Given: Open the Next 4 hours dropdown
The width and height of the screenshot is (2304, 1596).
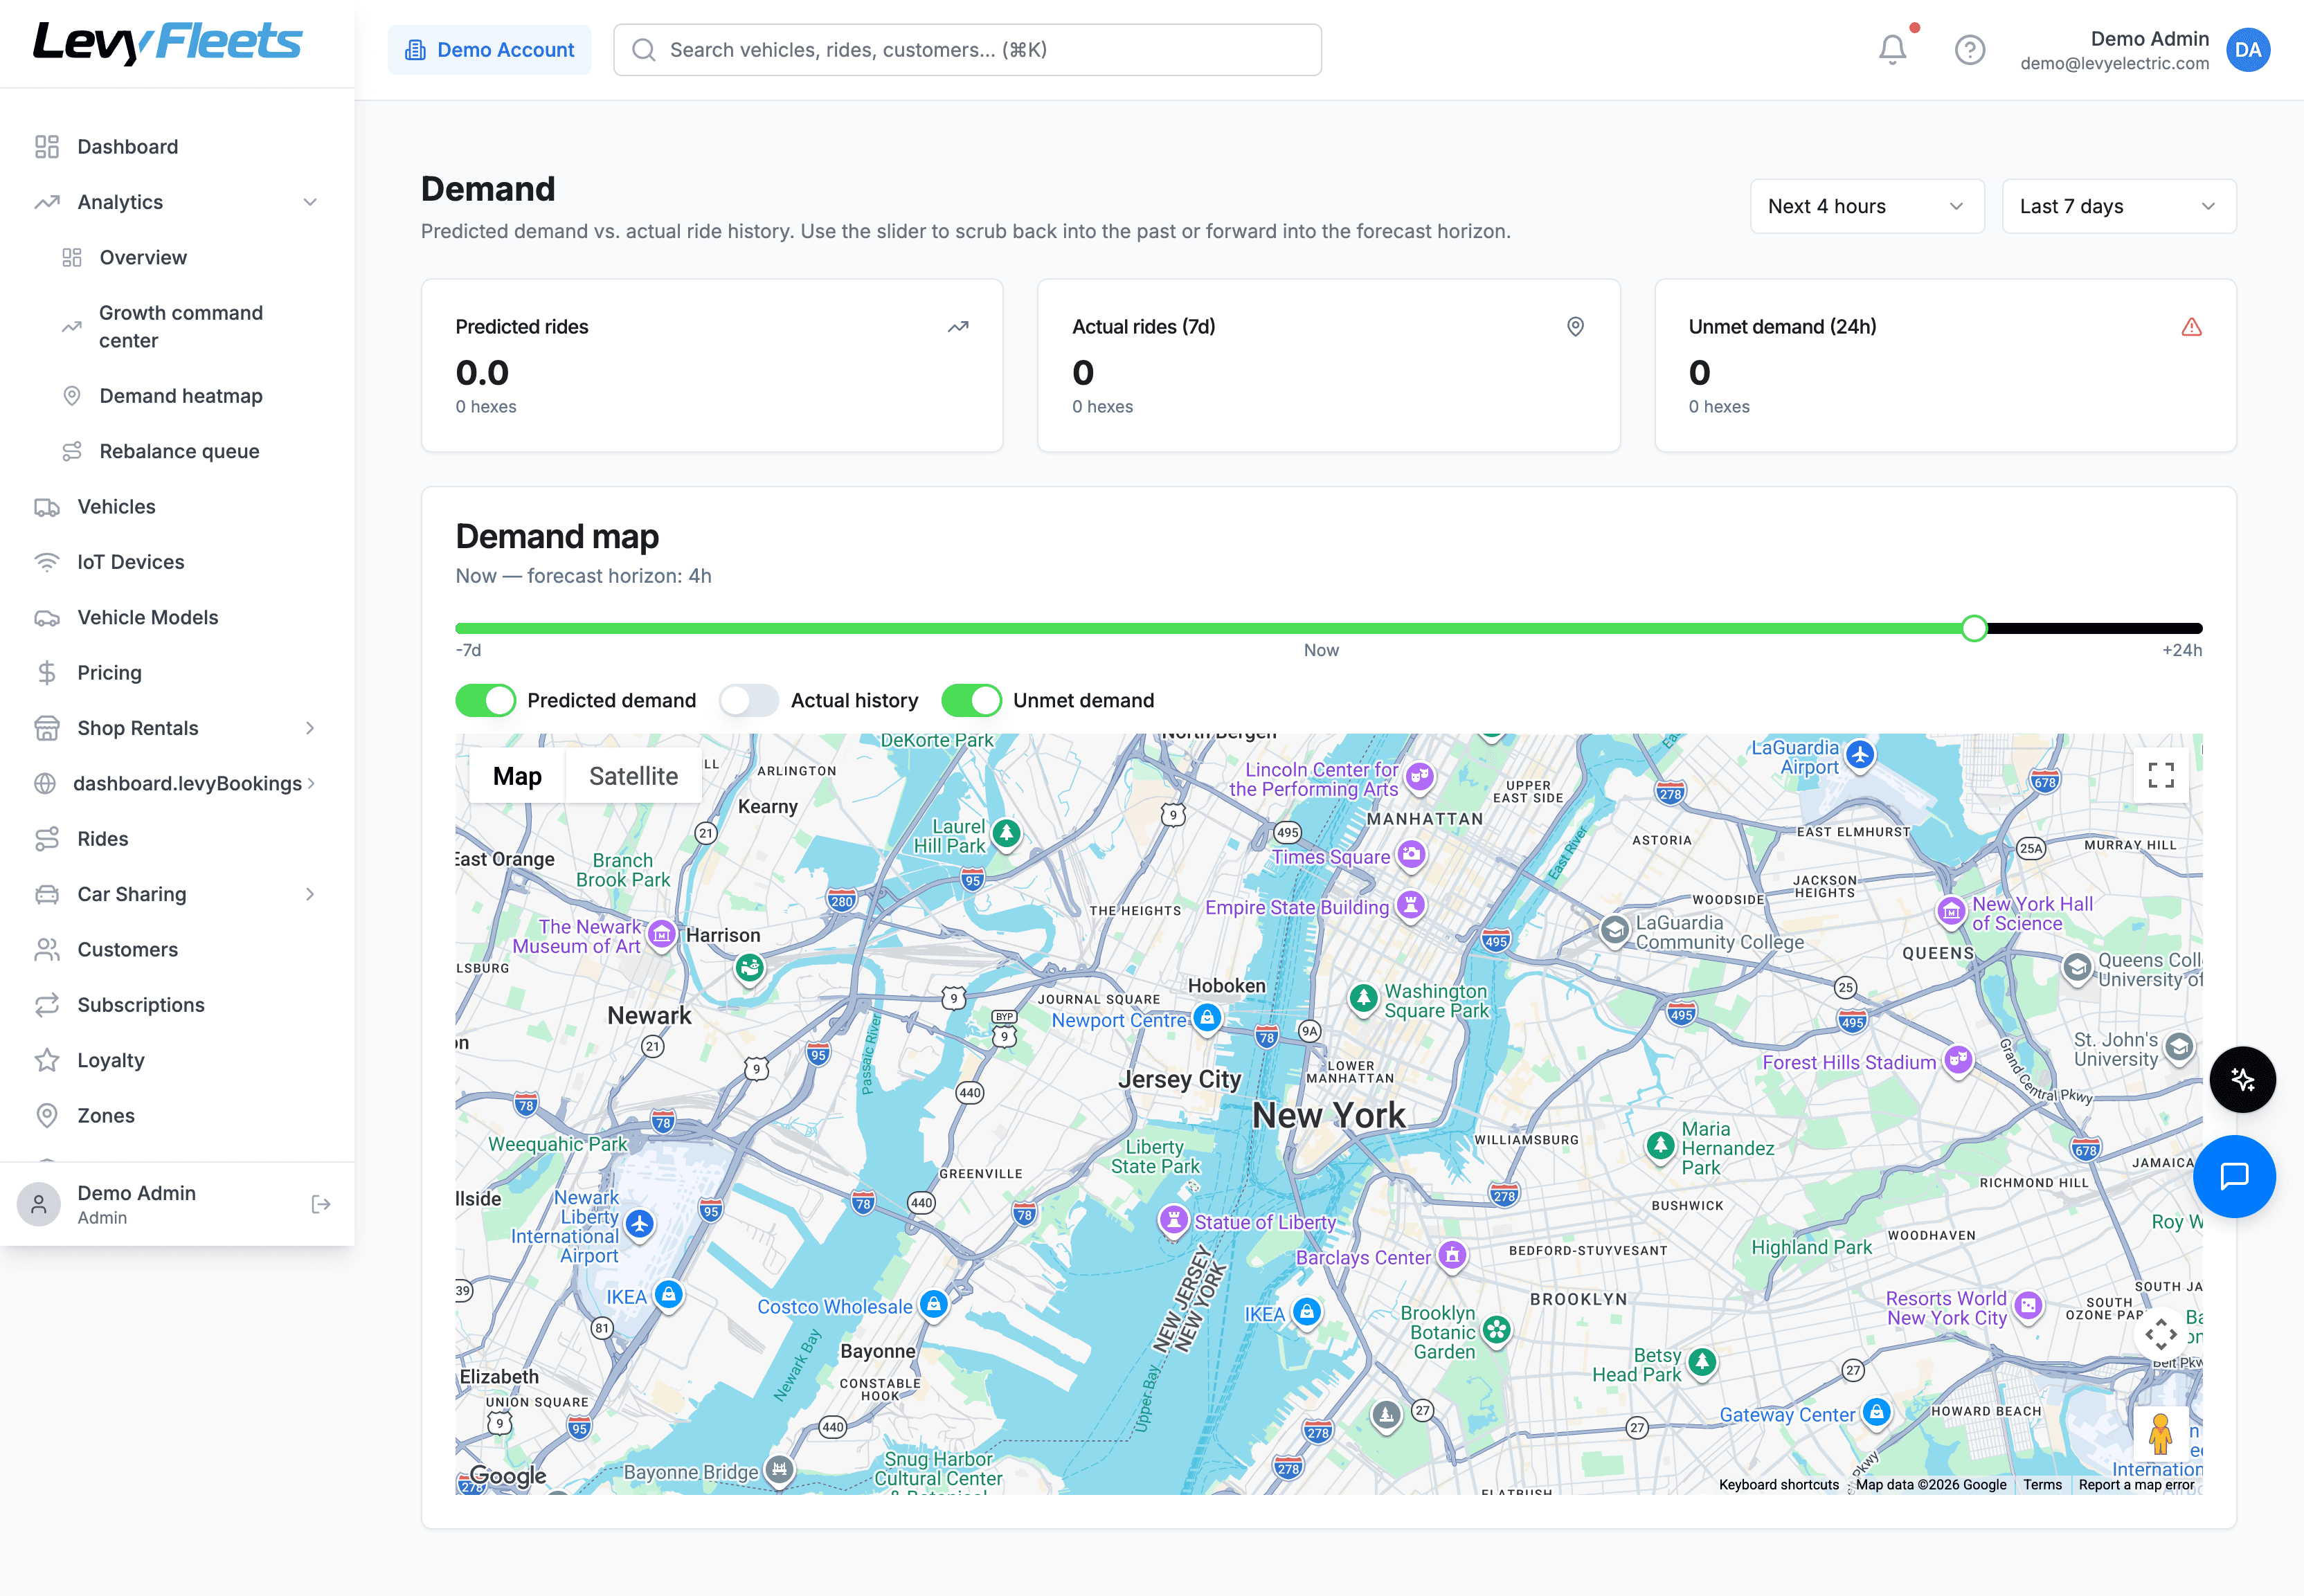Looking at the screenshot, I should click(1866, 206).
